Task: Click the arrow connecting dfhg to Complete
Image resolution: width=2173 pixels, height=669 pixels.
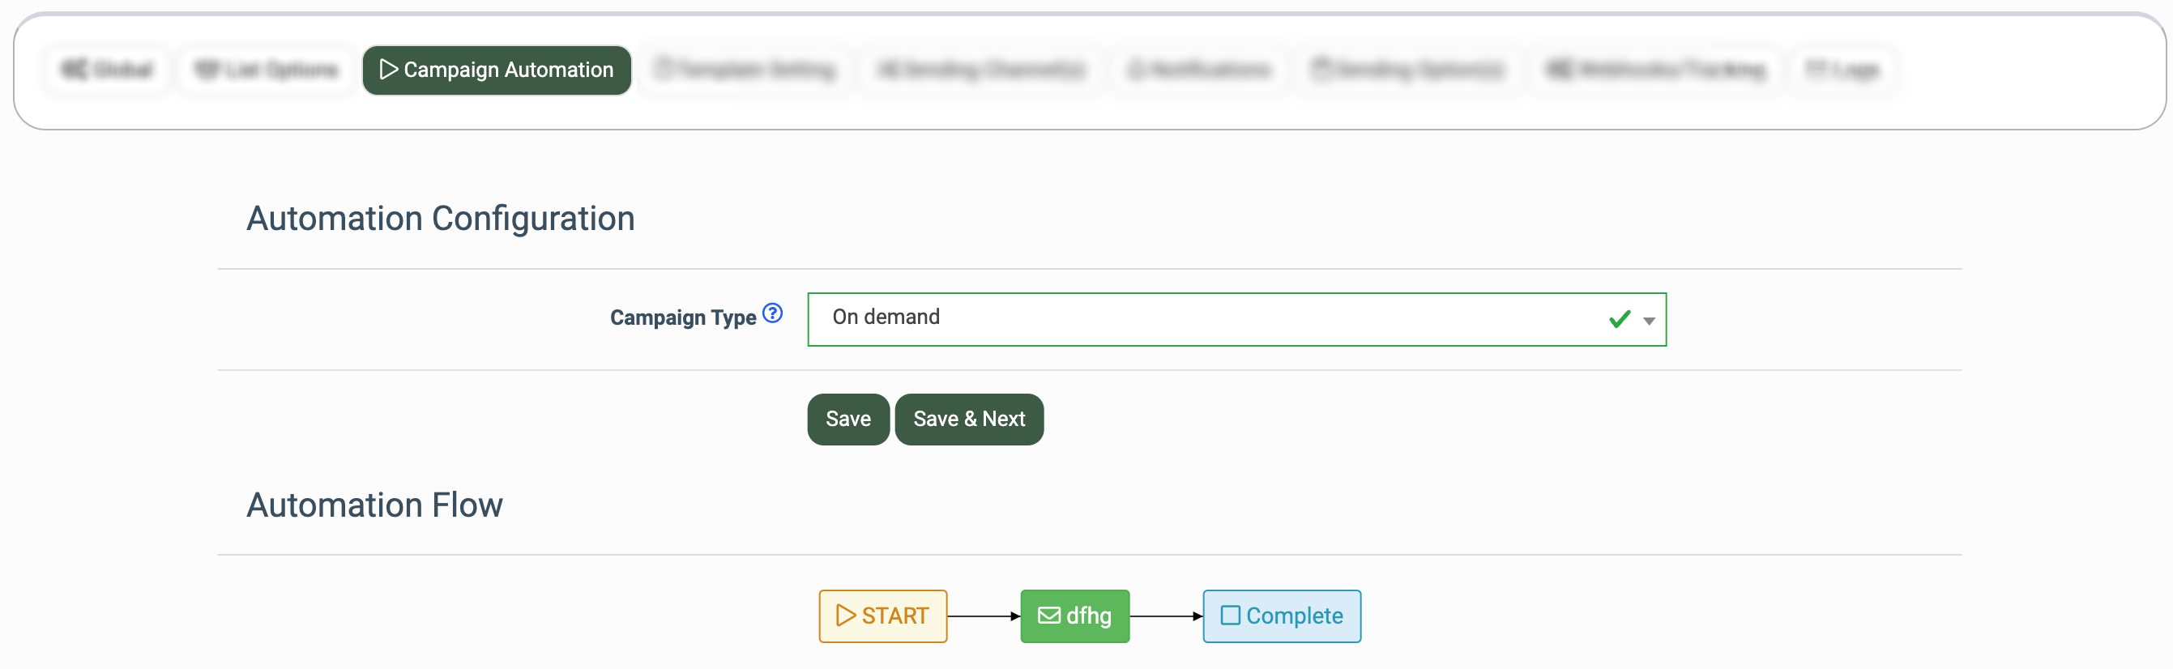Action: tap(1165, 616)
